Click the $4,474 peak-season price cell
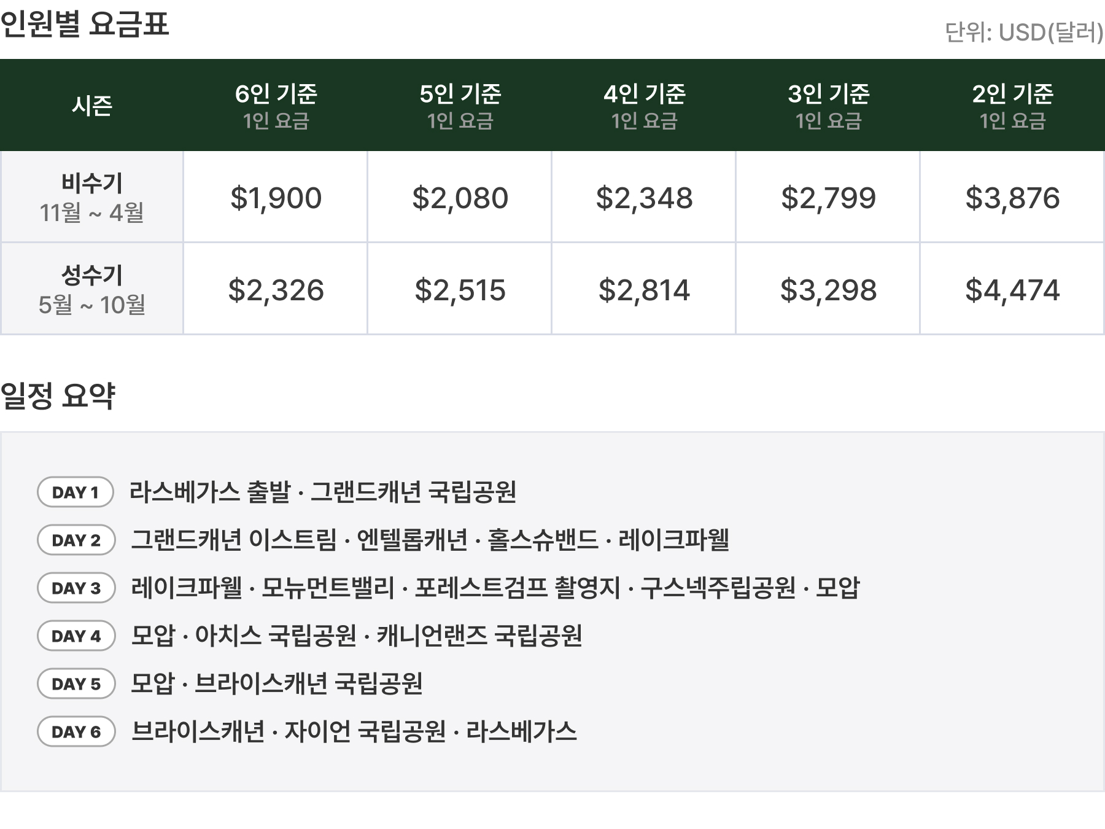The width and height of the screenshot is (1105, 829). click(x=1012, y=289)
